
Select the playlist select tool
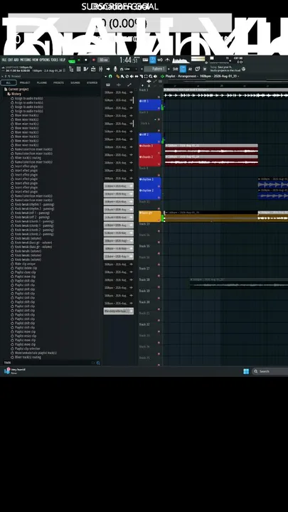(x=146, y=76)
